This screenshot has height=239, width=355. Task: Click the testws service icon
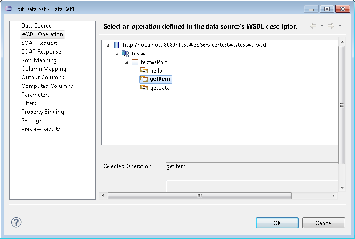126,54
